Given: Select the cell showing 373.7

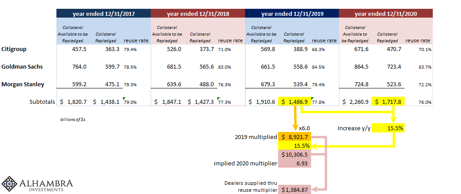Looking at the screenshot, I should (x=206, y=49).
